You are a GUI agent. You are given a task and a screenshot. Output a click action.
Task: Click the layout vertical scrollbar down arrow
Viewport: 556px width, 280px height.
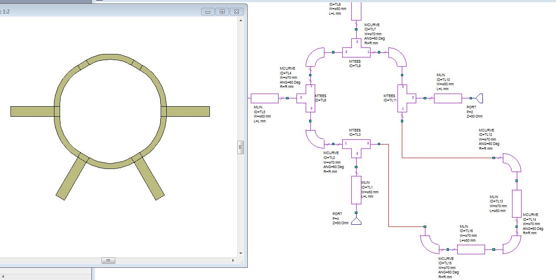click(240, 253)
